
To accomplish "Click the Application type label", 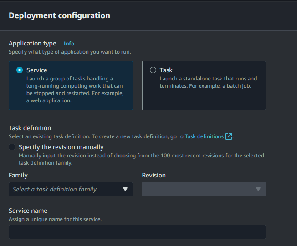I will coord(32,44).
